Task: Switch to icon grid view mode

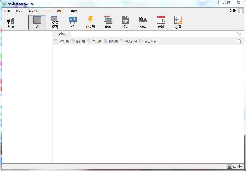Action: [x=229, y=166]
